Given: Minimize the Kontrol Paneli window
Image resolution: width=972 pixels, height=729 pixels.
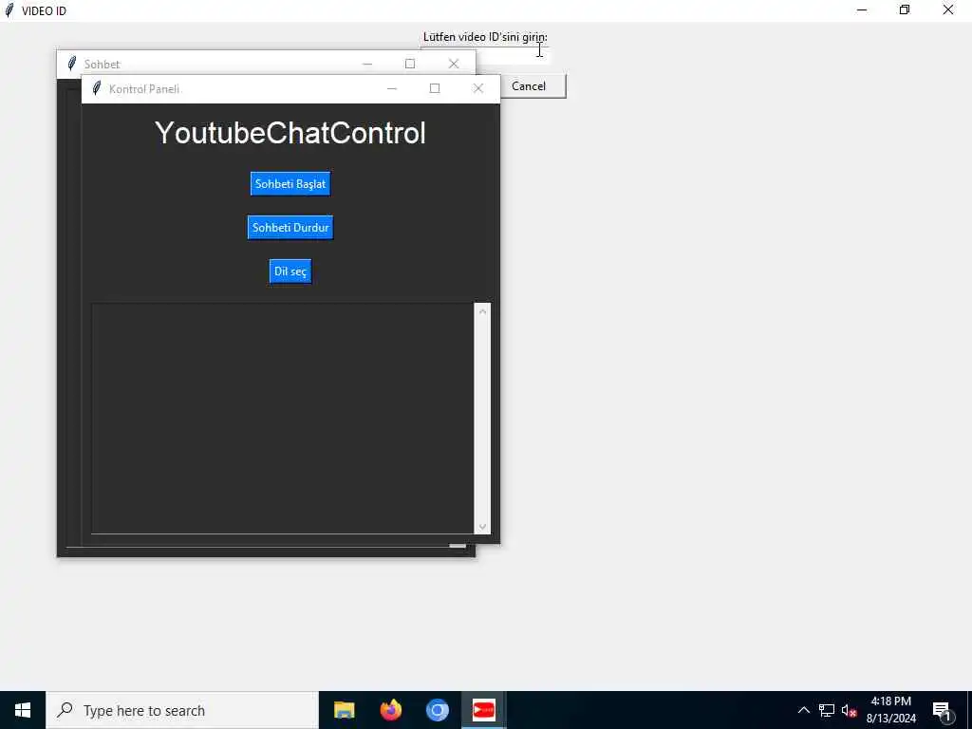Looking at the screenshot, I should point(392,88).
